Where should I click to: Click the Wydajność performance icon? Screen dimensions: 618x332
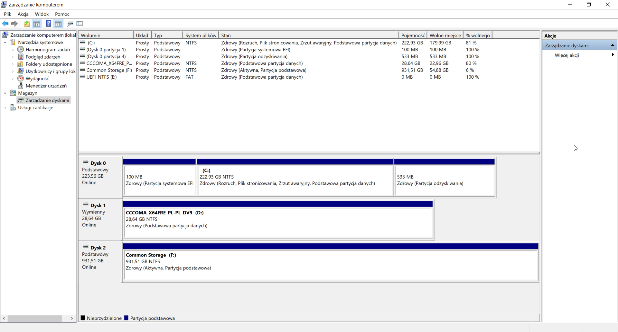coord(21,78)
